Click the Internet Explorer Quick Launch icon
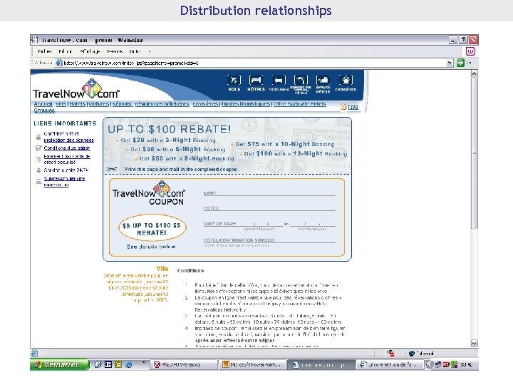 (128, 365)
